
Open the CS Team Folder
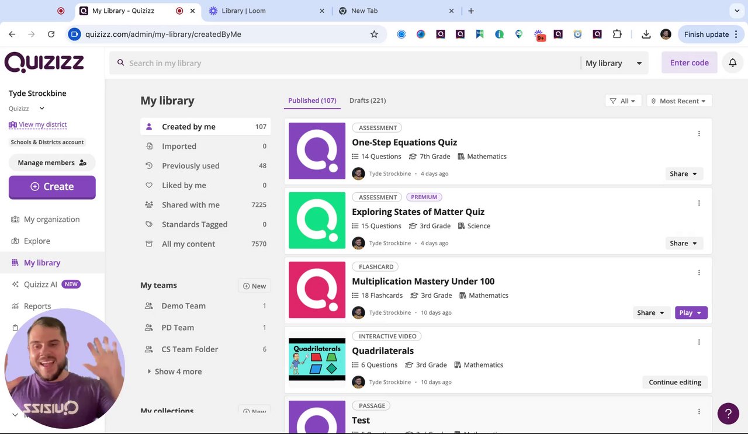point(206,349)
